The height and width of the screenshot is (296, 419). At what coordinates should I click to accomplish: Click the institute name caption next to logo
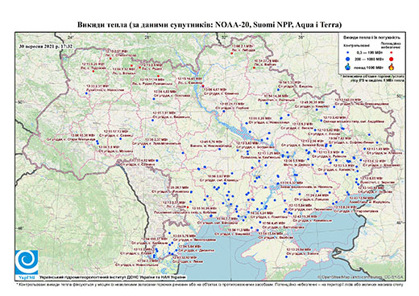(x=113, y=277)
